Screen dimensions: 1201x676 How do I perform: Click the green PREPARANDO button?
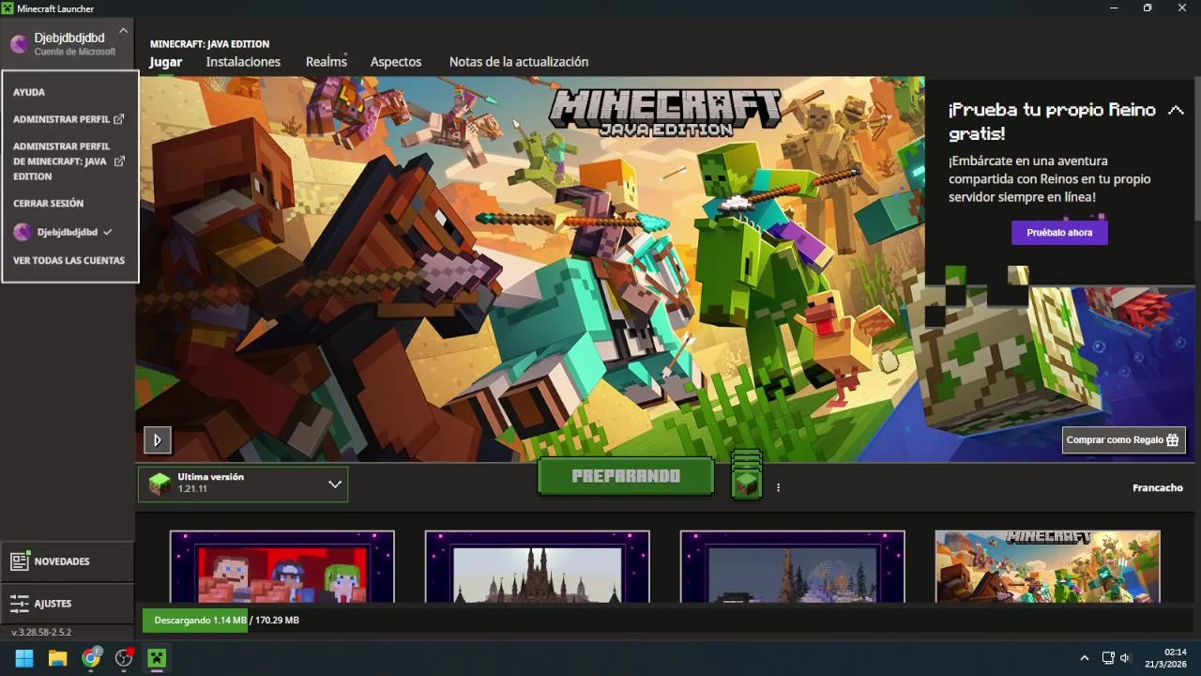tap(626, 476)
